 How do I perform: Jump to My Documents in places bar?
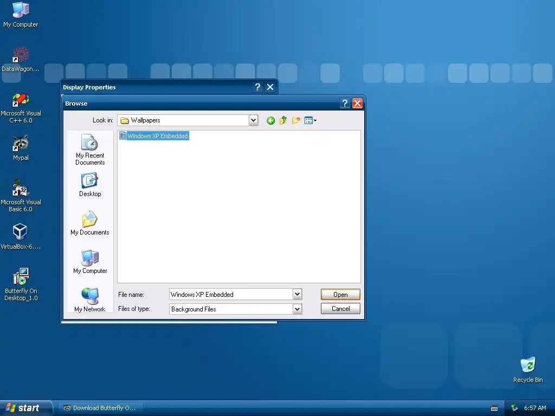click(x=90, y=223)
